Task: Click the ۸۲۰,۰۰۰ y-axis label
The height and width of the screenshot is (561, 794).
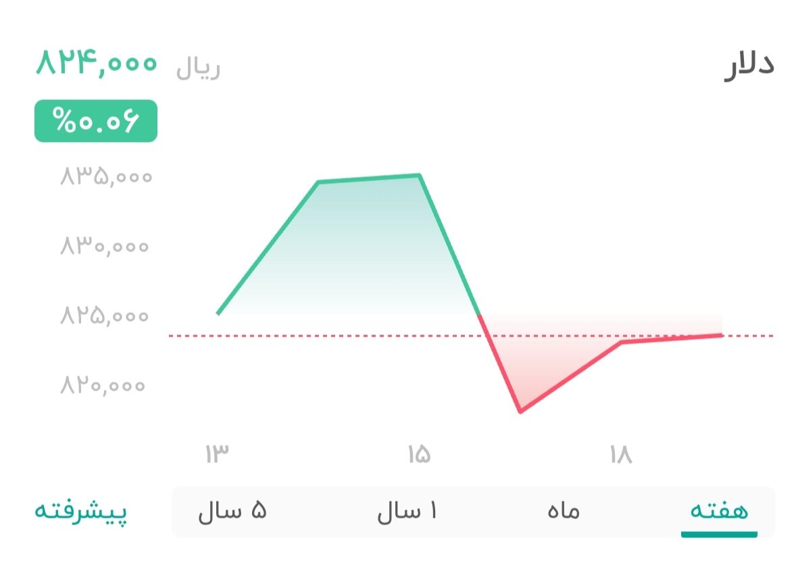Action: pos(105,384)
